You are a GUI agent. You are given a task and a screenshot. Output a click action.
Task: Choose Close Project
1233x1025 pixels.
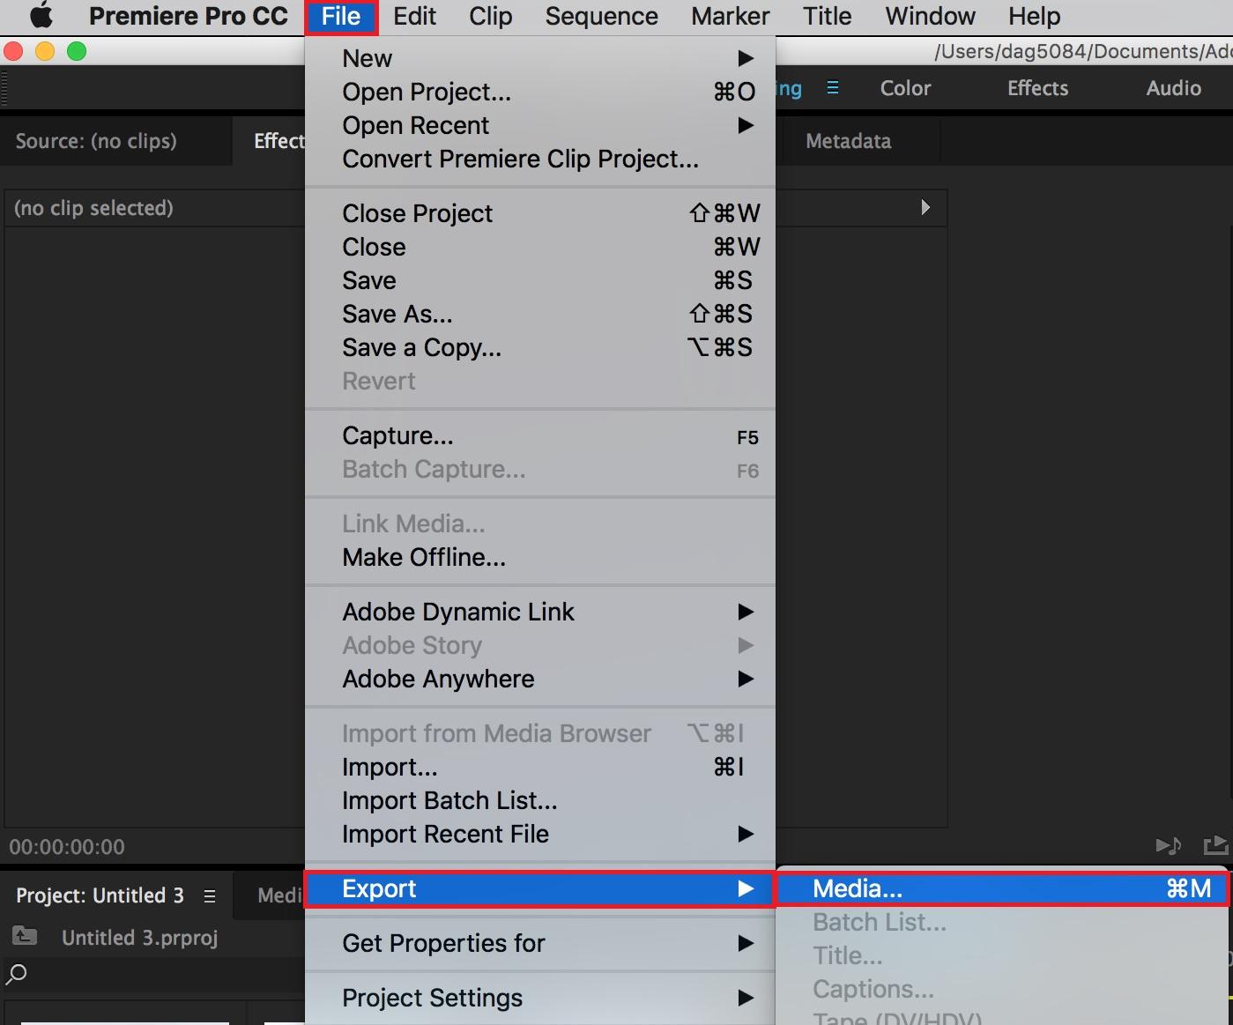(x=540, y=213)
